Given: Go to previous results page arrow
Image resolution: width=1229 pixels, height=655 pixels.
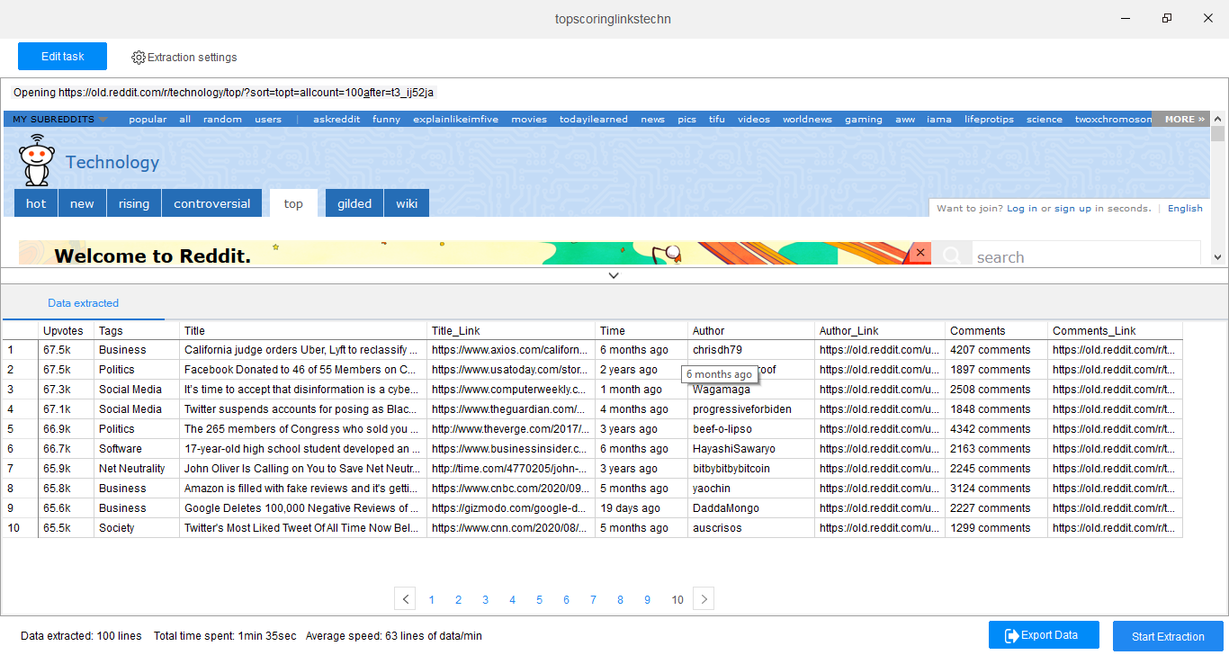Looking at the screenshot, I should [x=405, y=599].
